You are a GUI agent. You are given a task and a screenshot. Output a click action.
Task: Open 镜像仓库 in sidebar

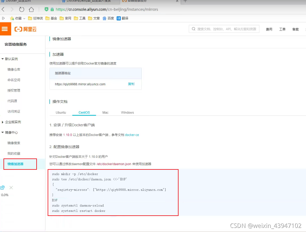[14, 69]
